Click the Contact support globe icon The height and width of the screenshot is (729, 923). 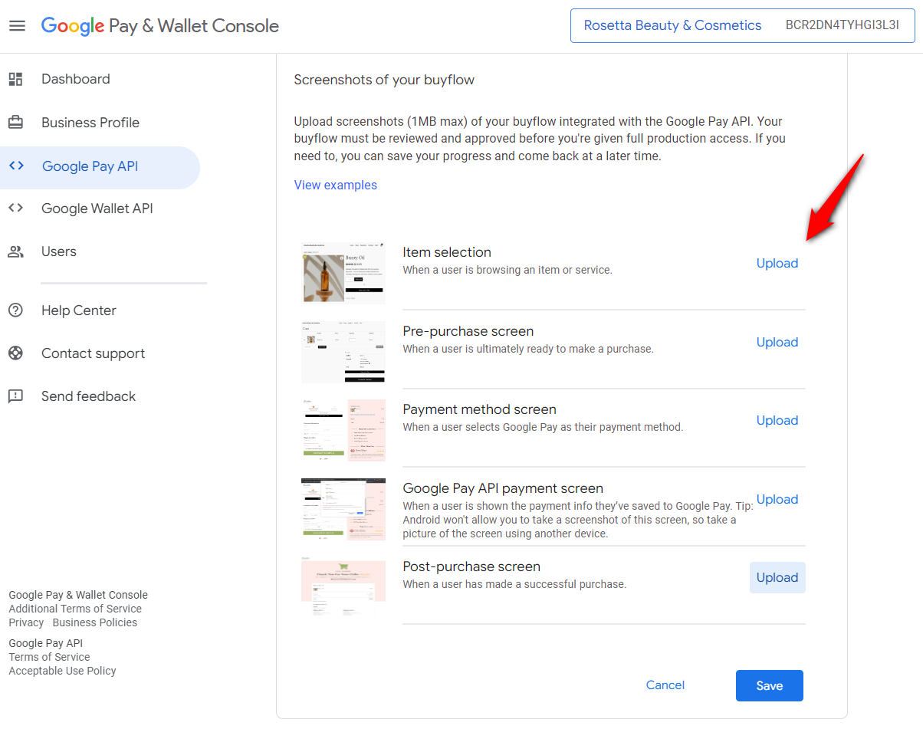click(x=15, y=353)
